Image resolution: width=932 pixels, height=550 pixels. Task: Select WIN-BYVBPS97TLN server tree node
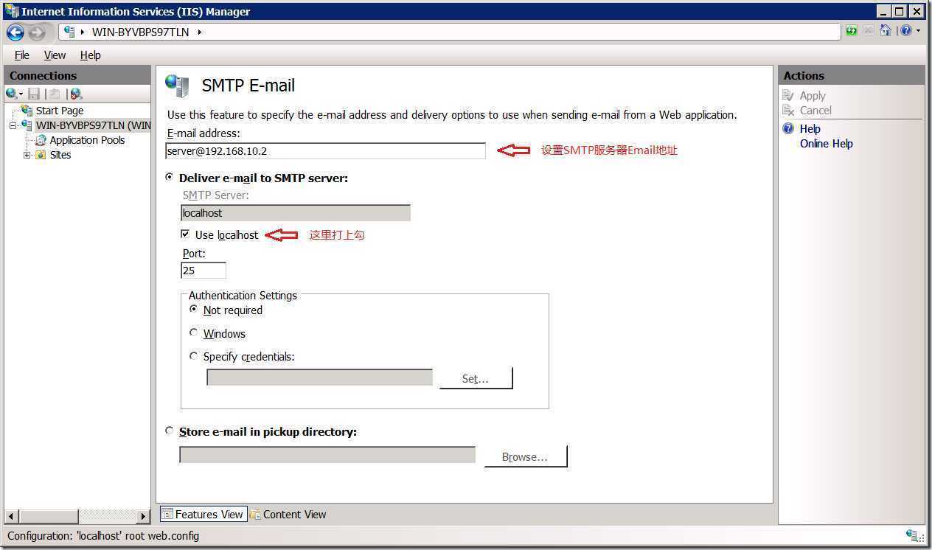pos(93,125)
